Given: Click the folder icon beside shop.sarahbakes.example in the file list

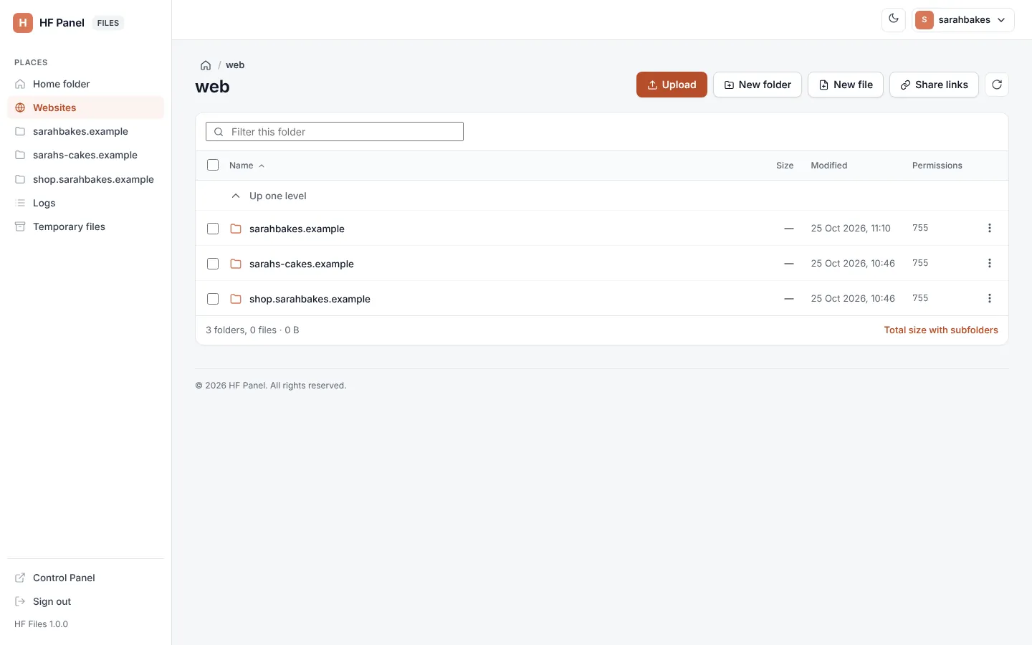Looking at the screenshot, I should click(x=236, y=299).
